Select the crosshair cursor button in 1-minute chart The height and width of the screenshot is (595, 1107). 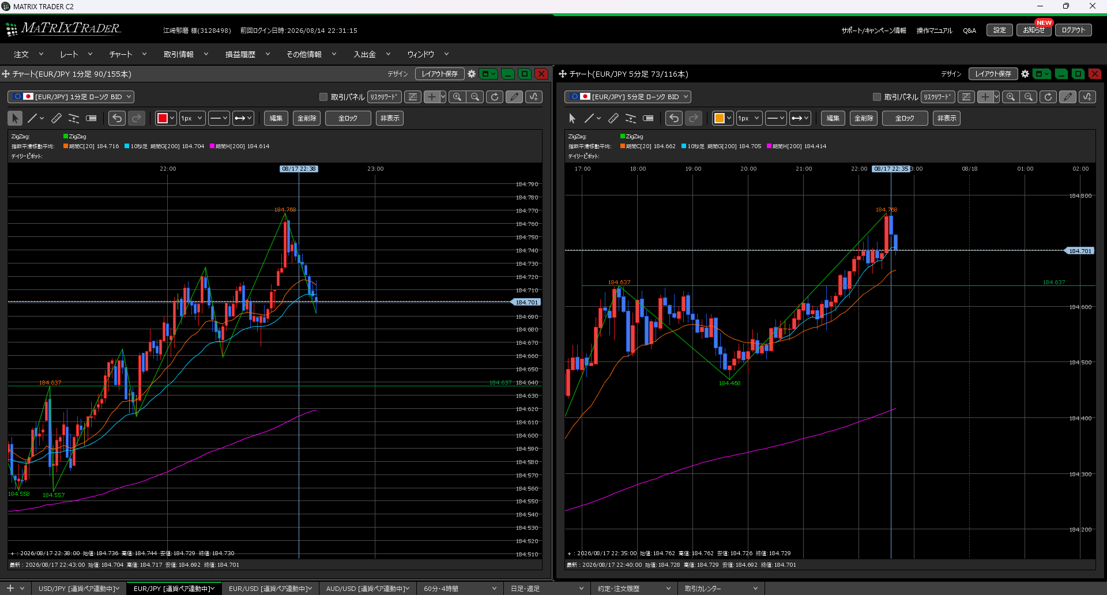point(431,97)
